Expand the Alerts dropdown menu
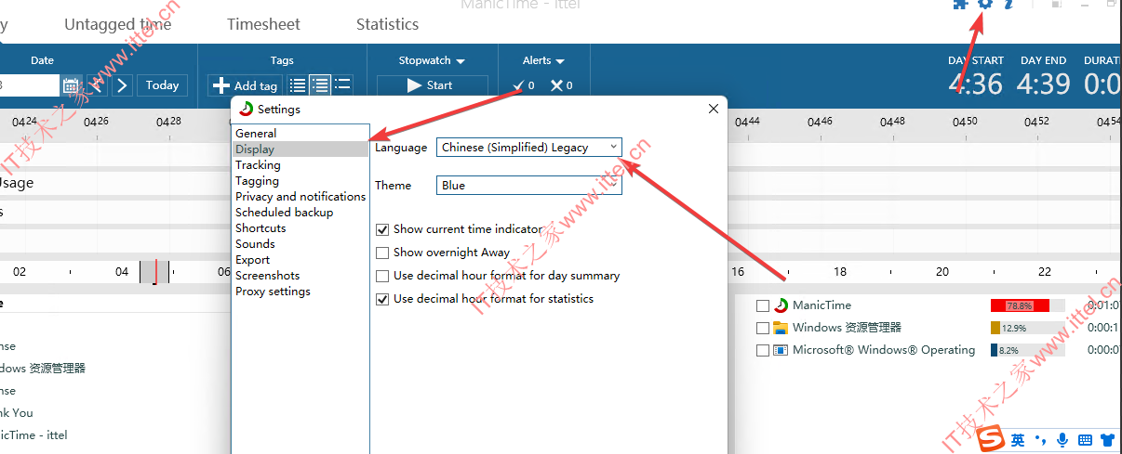This screenshot has height=454, width=1122. [x=543, y=60]
